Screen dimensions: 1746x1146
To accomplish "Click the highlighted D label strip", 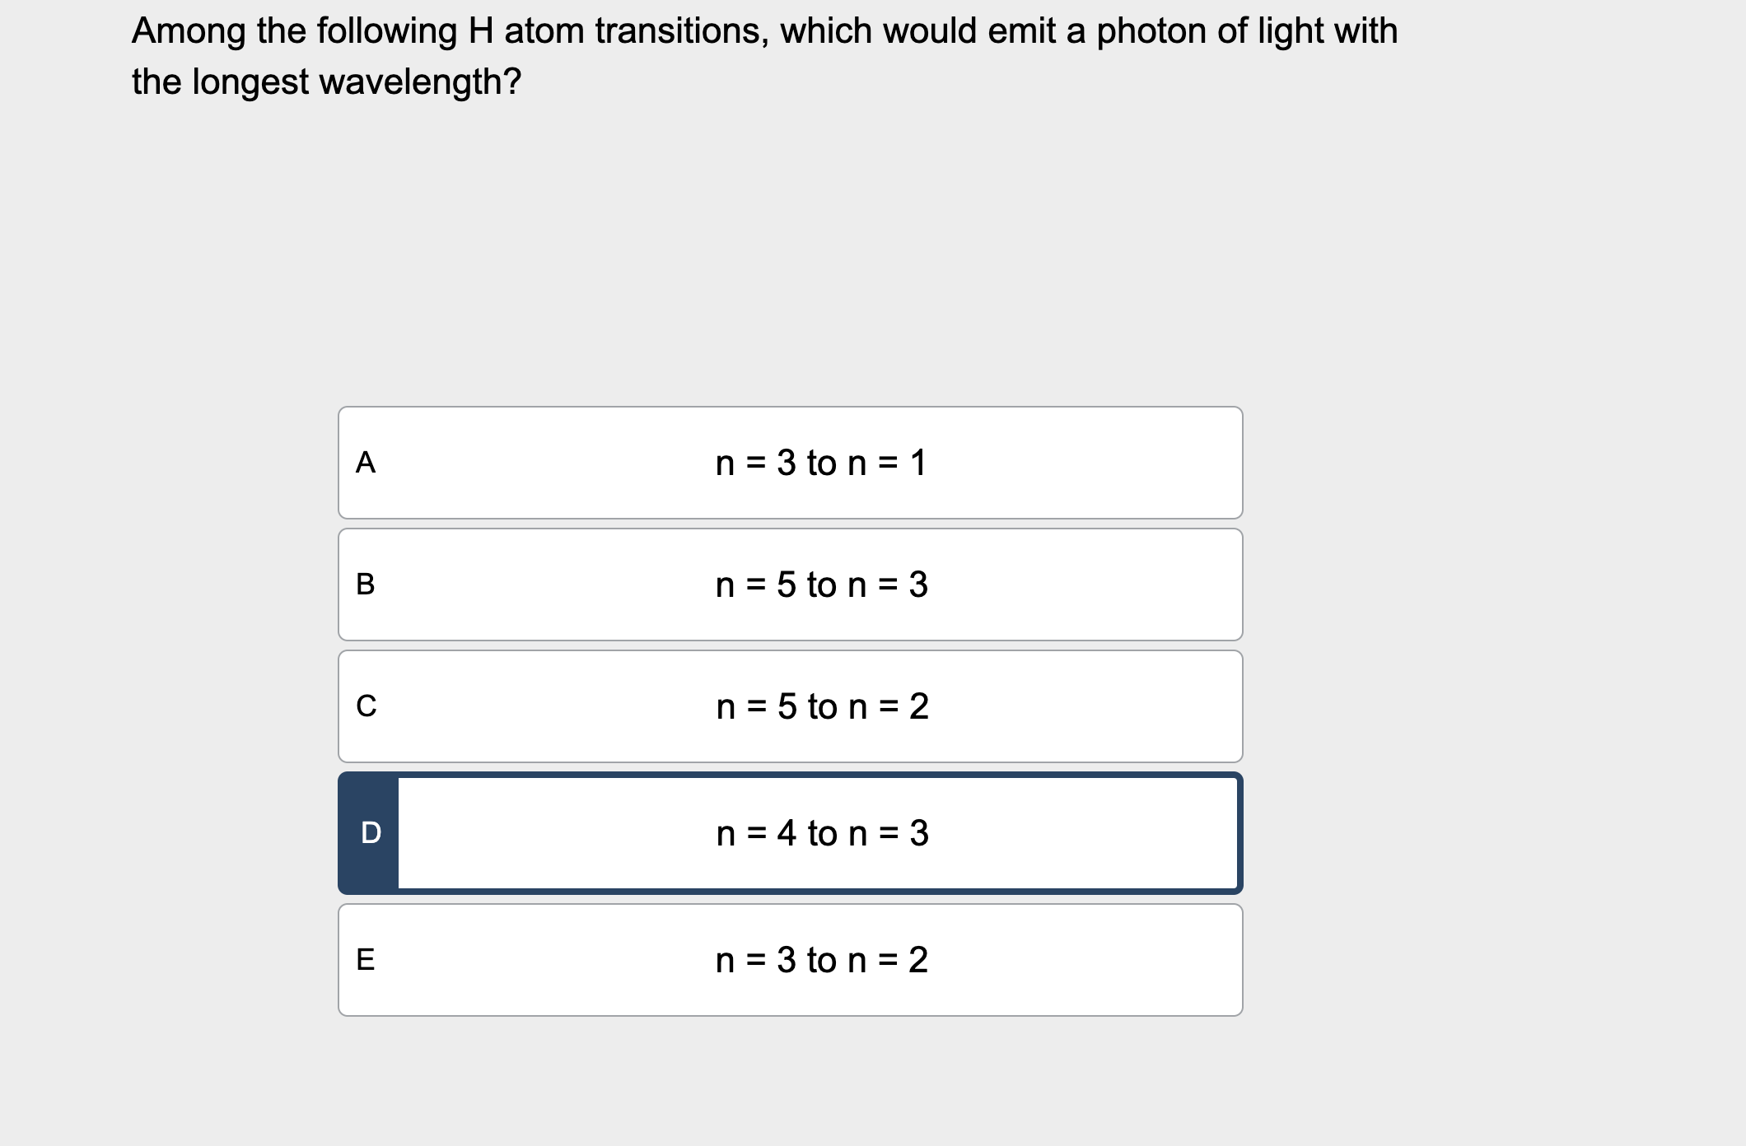I will click(x=369, y=833).
